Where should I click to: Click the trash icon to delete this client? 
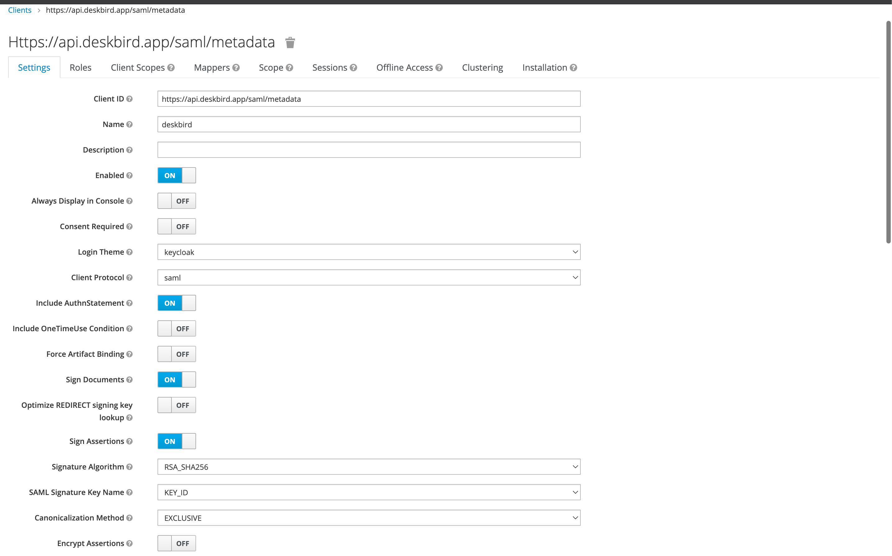pyautogui.click(x=290, y=42)
